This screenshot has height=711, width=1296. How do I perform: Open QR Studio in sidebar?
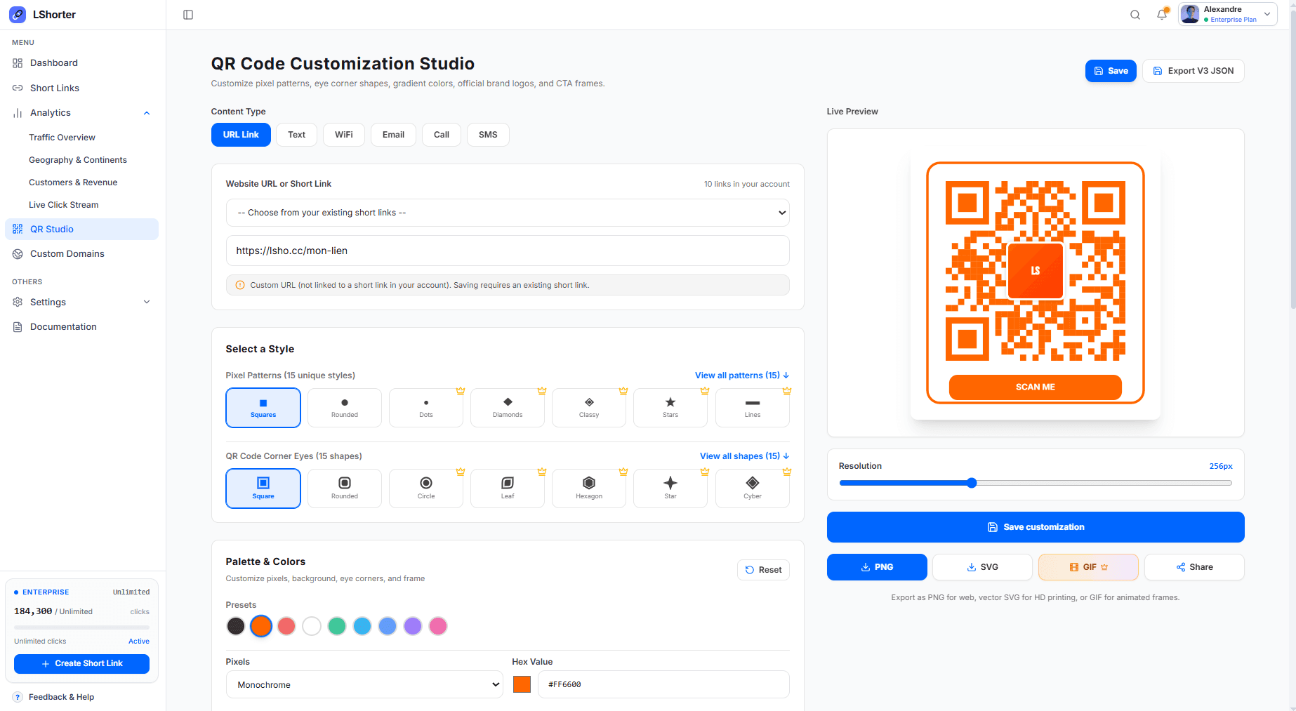point(81,229)
